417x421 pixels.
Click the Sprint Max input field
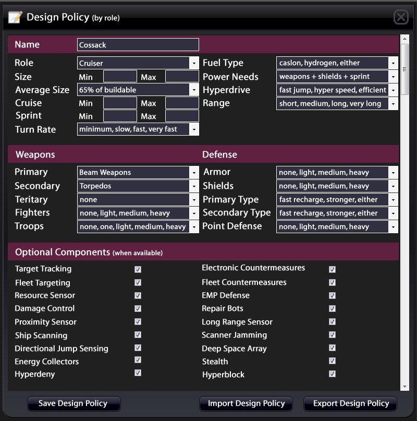182,116
